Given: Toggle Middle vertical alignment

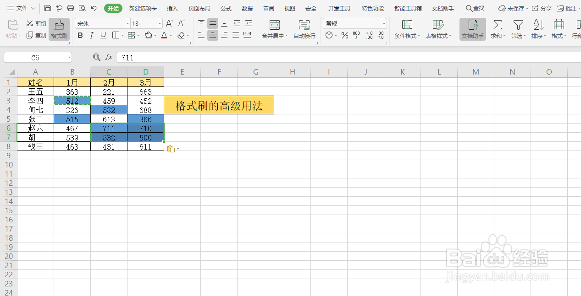Looking at the screenshot, I should tap(213, 23).
